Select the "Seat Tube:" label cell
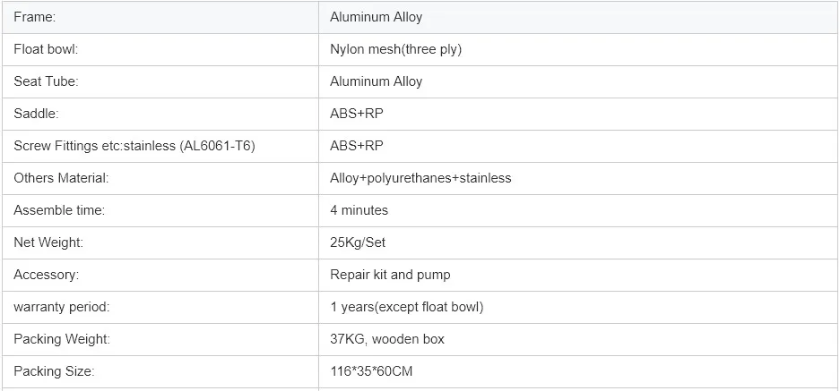The width and height of the screenshot is (840, 391). [46, 81]
